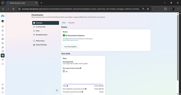The width and height of the screenshot is (181, 95).
Task: Collapse the Monetization side panel toggle
Action: click(57, 90)
